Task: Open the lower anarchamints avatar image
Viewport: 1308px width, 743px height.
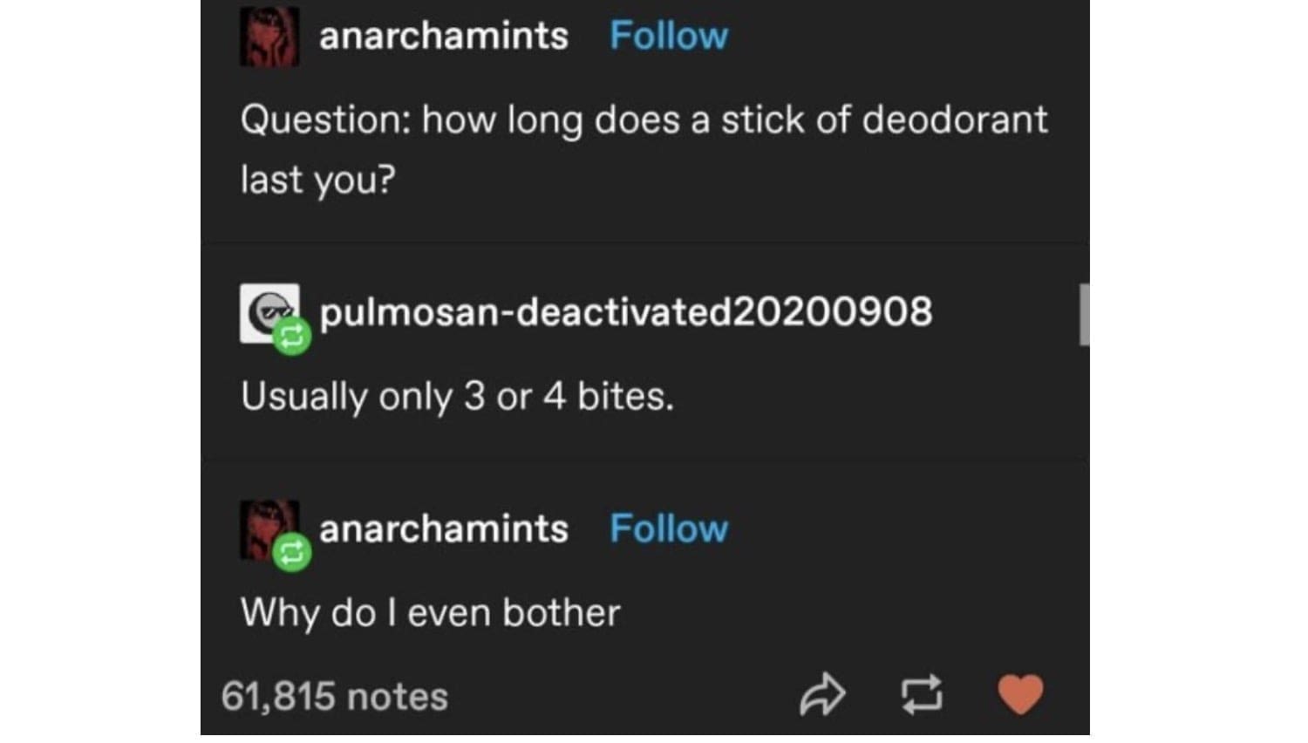Action: (269, 529)
